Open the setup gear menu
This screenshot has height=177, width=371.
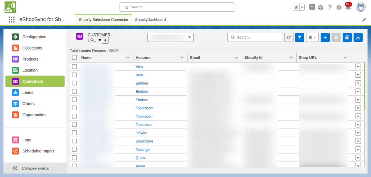coord(339,7)
